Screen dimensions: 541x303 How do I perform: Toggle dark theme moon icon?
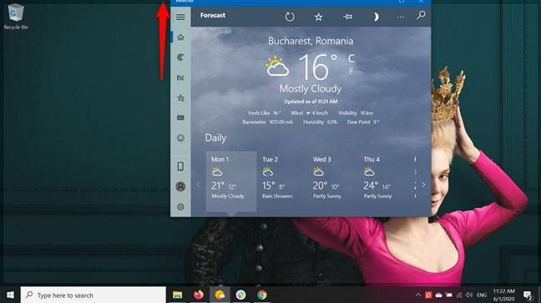coord(376,17)
